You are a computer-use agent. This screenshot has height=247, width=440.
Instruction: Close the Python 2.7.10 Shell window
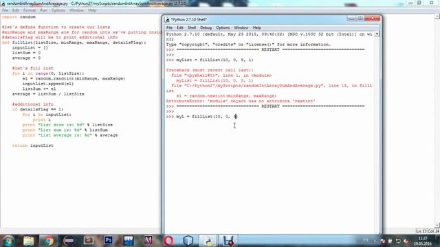[373, 19]
